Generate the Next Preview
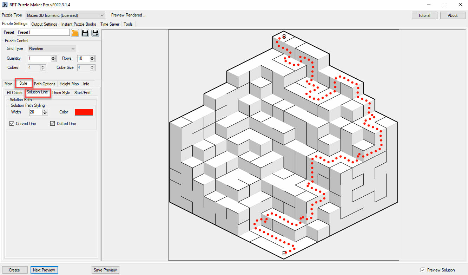Image resolution: width=468 pixels, height=275 pixels. click(44, 270)
